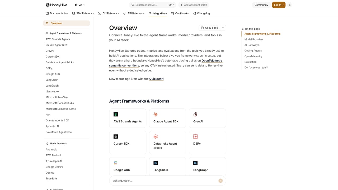
Task: Open the v2 version dropdown
Action: click(x=80, y=5)
